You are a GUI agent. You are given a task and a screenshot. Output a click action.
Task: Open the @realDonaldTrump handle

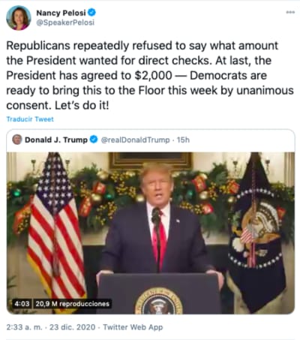pos(135,140)
